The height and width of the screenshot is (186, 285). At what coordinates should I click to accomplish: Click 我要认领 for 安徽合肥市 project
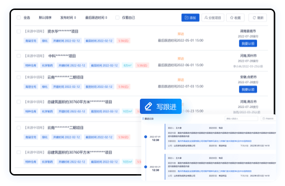(x=248, y=90)
